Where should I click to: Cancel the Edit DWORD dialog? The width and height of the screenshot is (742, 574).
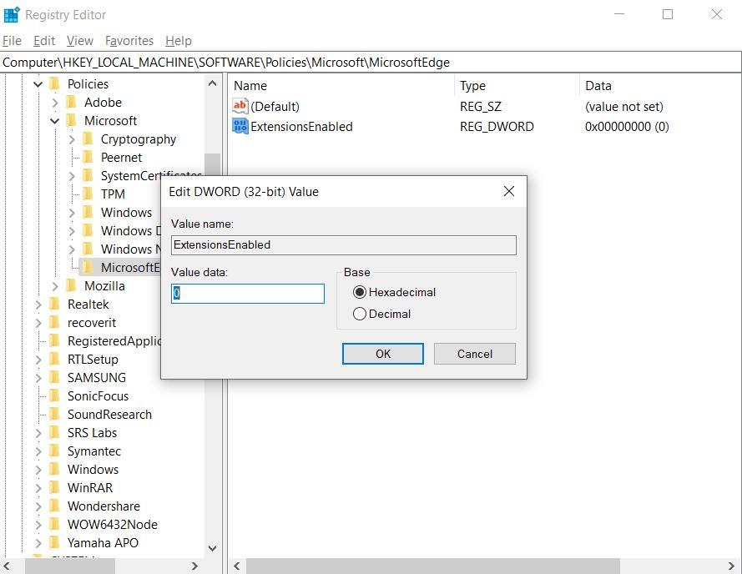coord(474,354)
